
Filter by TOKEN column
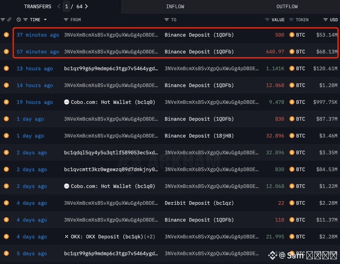coord(291,20)
